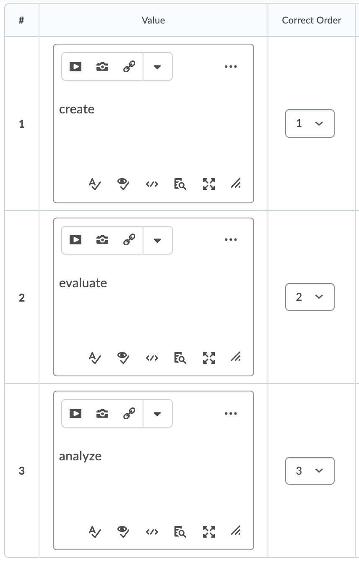Insert a quicklink in the 'analyze' editor

click(x=129, y=413)
